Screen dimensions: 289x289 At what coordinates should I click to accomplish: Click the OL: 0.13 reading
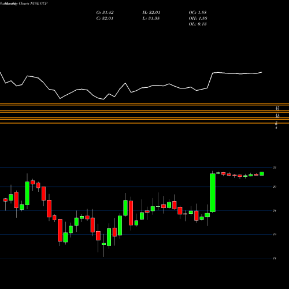tap(198, 24)
